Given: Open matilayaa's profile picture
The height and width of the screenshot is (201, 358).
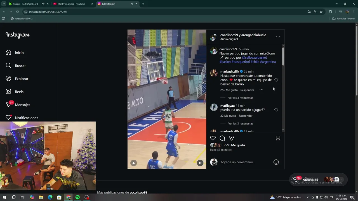Looking at the screenshot, I should (214, 107).
